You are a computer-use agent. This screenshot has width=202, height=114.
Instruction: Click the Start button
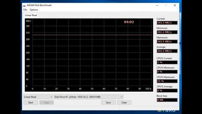click(31, 103)
